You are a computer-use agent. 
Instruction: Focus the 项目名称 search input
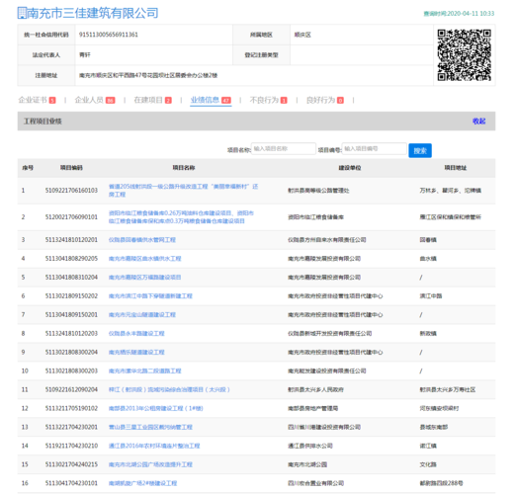click(284, 148)
